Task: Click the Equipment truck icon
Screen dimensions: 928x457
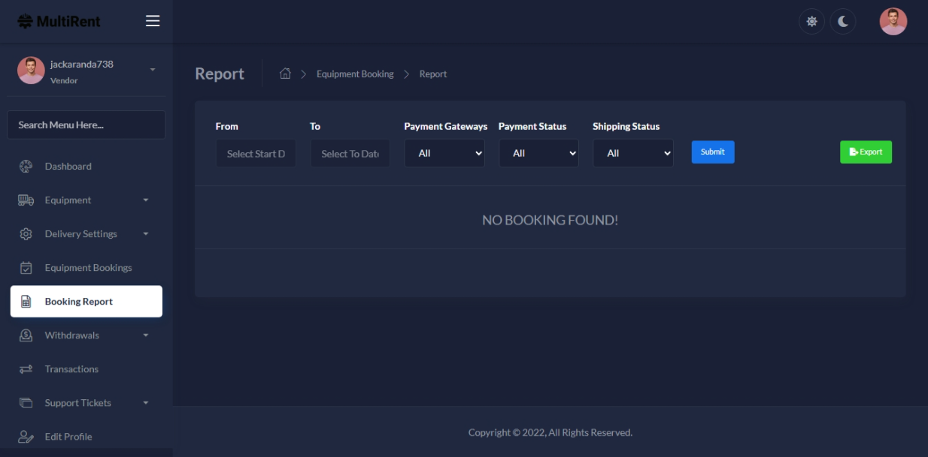Action: click(26, 200)
